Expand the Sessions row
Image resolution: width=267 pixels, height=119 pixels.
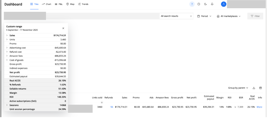point(7,105)
